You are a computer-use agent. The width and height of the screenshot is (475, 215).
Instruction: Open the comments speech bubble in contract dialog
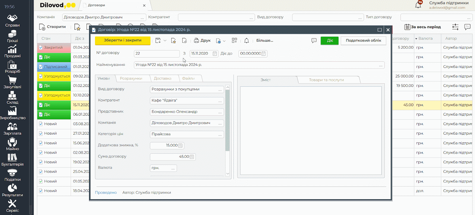314,41
